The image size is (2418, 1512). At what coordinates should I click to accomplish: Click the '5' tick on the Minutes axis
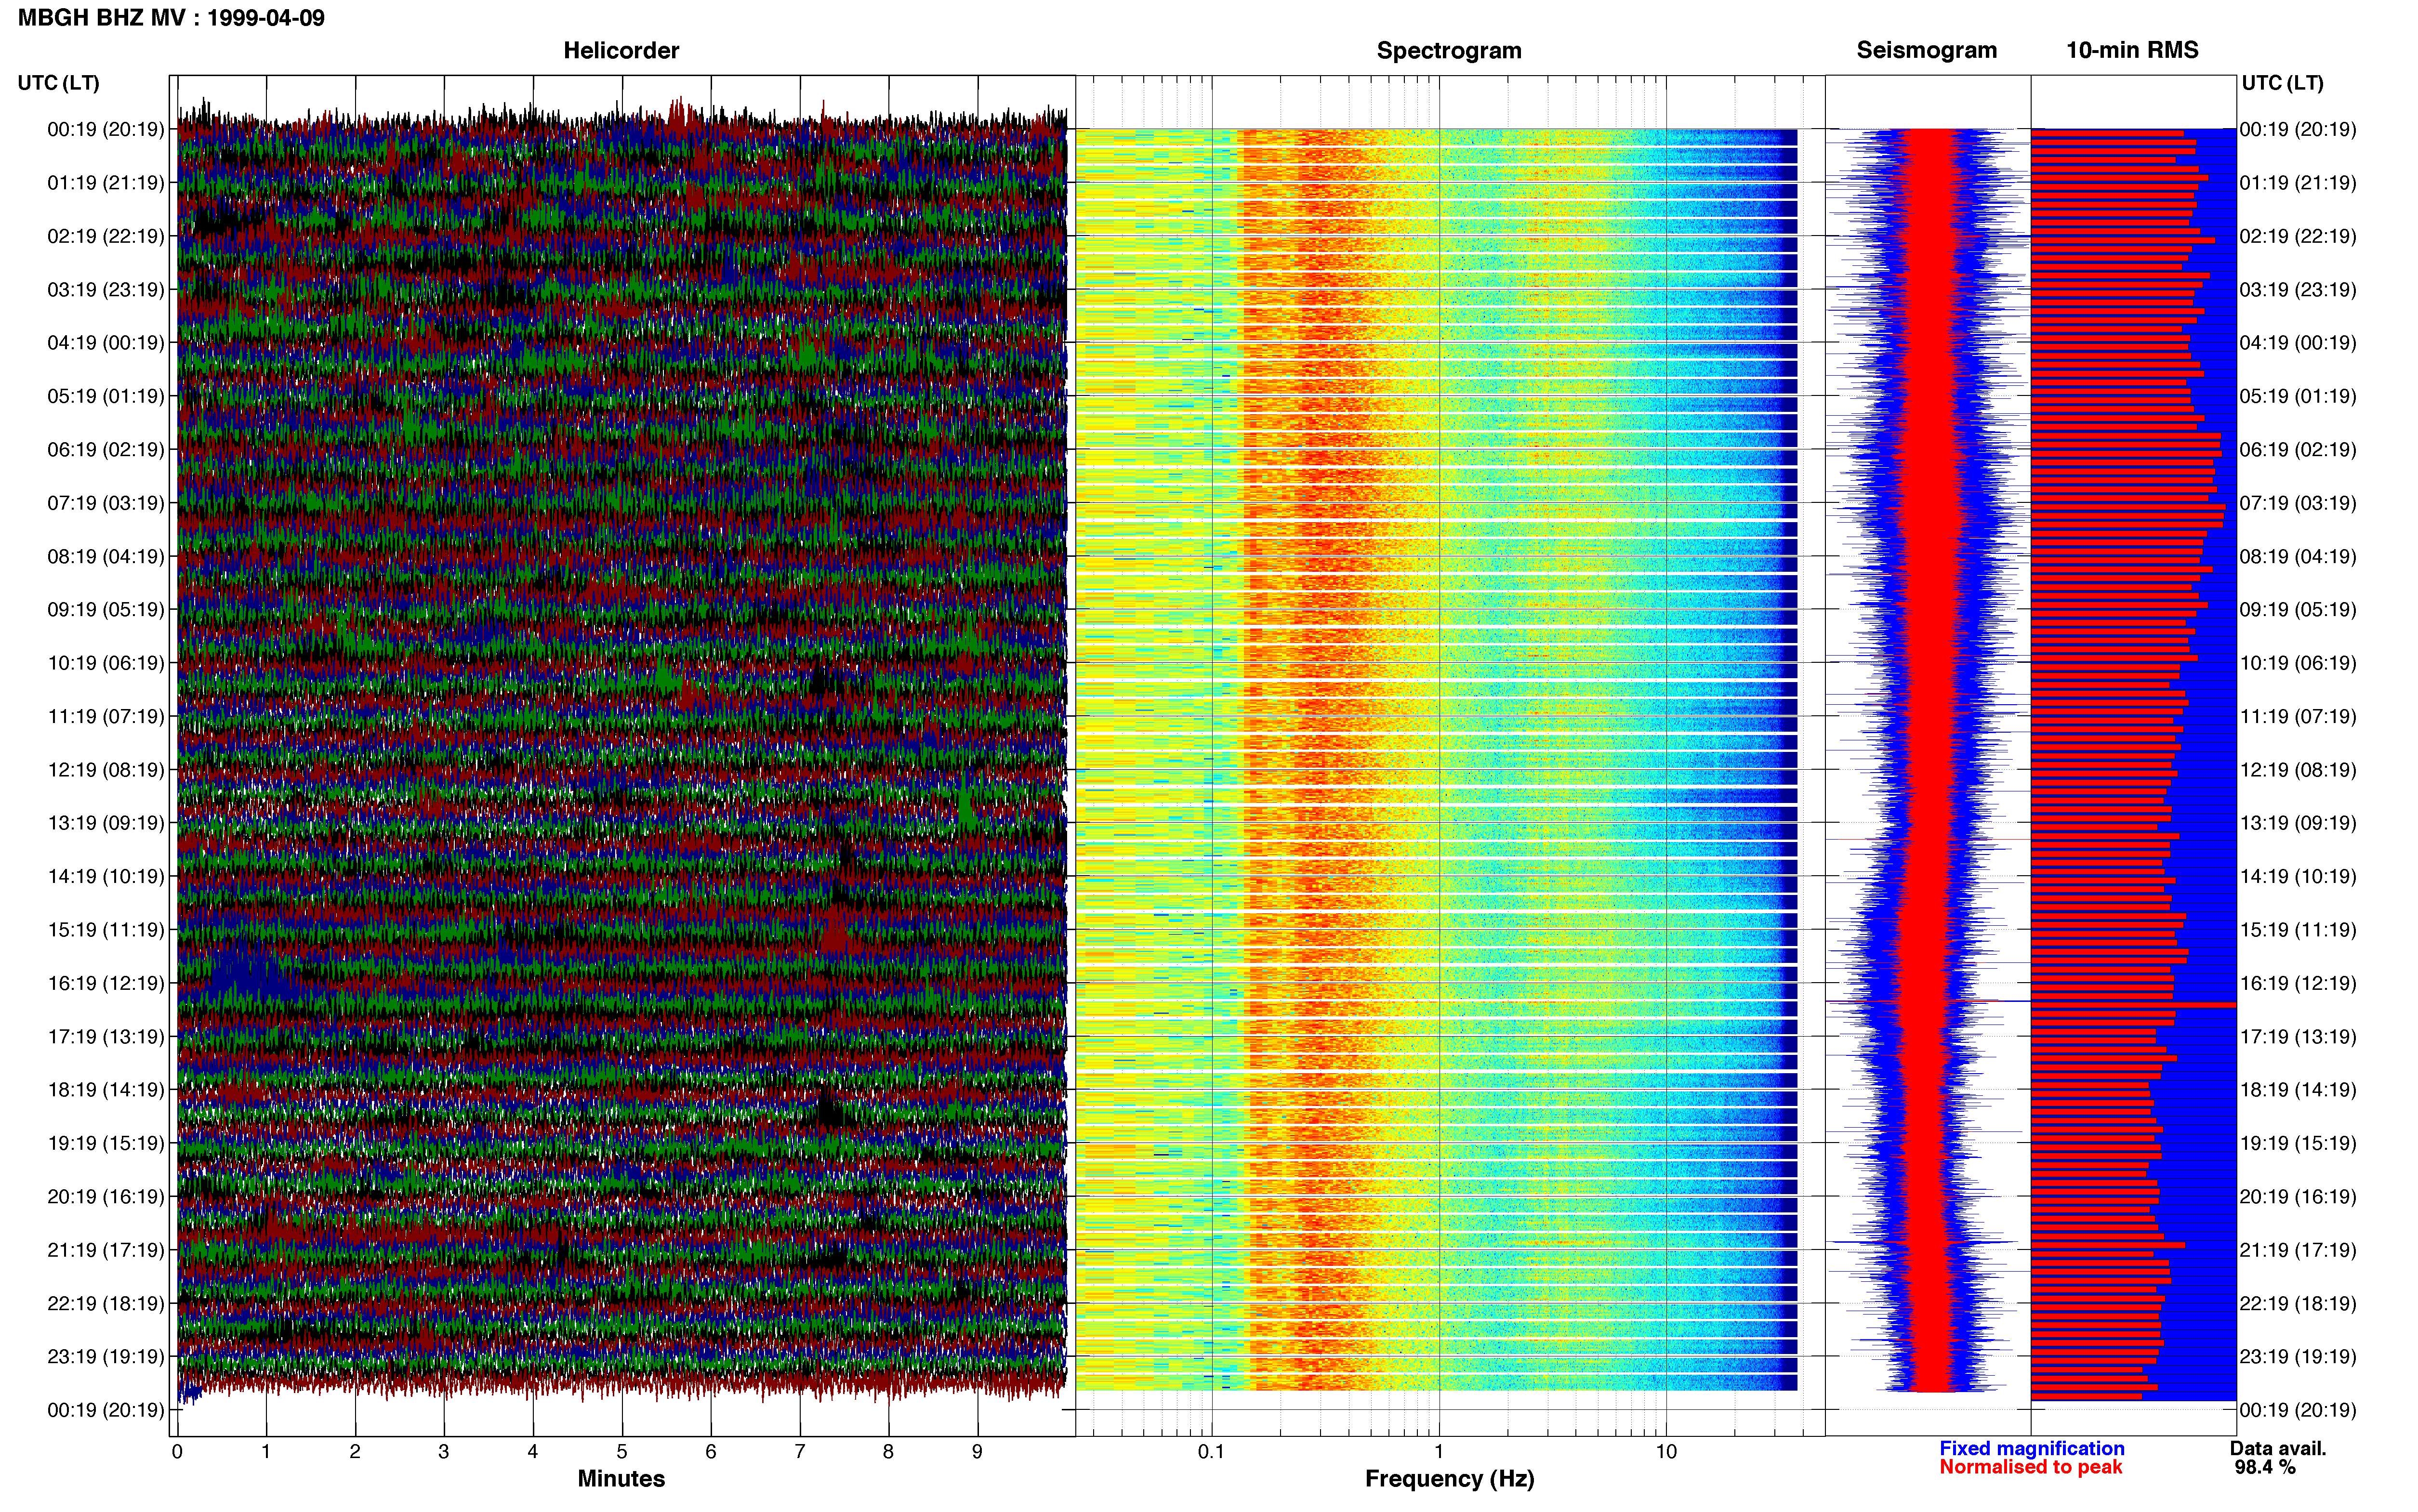[x=622, y=1452]
